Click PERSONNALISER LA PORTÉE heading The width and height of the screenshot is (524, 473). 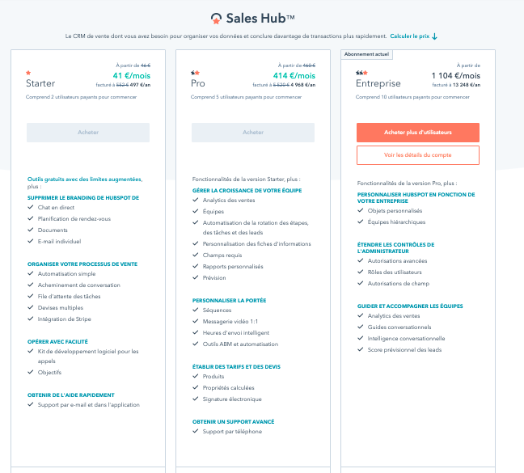click(x=230, y=301)
